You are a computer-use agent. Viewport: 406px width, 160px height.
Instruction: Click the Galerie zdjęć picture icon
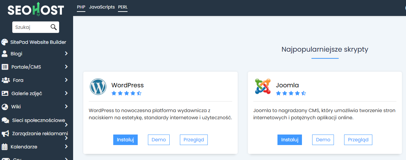[x=5, y=93]
